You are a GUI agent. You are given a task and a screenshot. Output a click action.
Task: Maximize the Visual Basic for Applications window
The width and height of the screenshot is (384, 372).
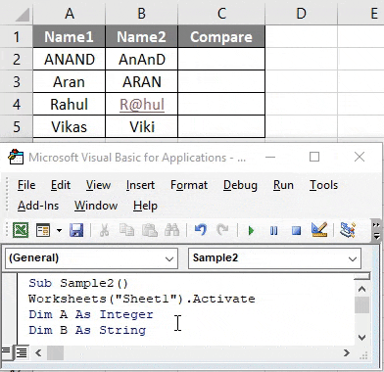coord(314,157)
